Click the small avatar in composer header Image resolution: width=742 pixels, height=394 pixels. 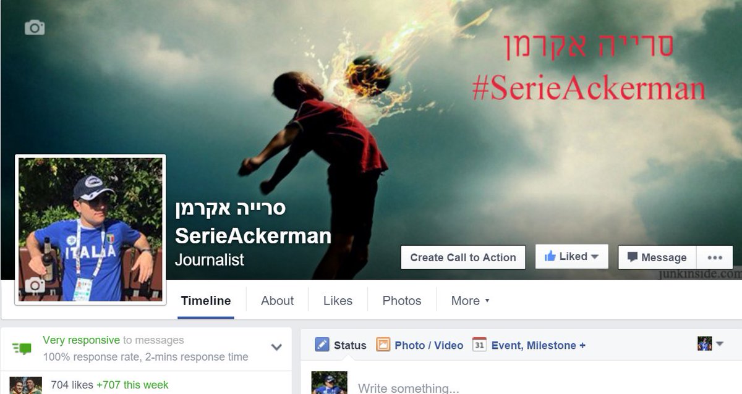[705, 343]
